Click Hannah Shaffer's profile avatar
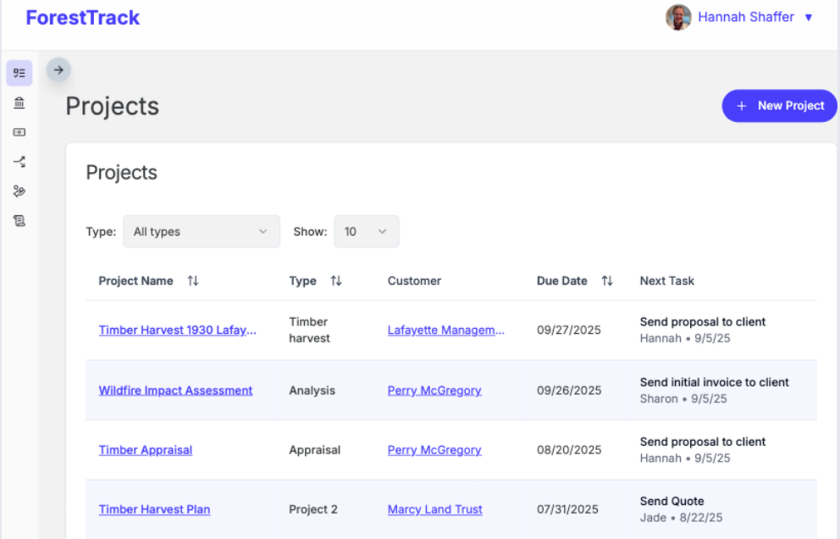This screenshot has height=539, width=840. point(678,18)
